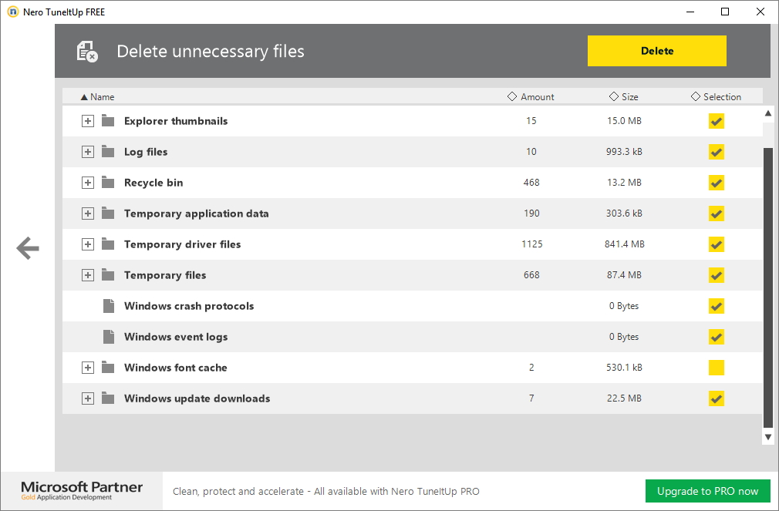779x511 pixels.
Task: Click the back arrow icon
Action: tap(28, 248)
